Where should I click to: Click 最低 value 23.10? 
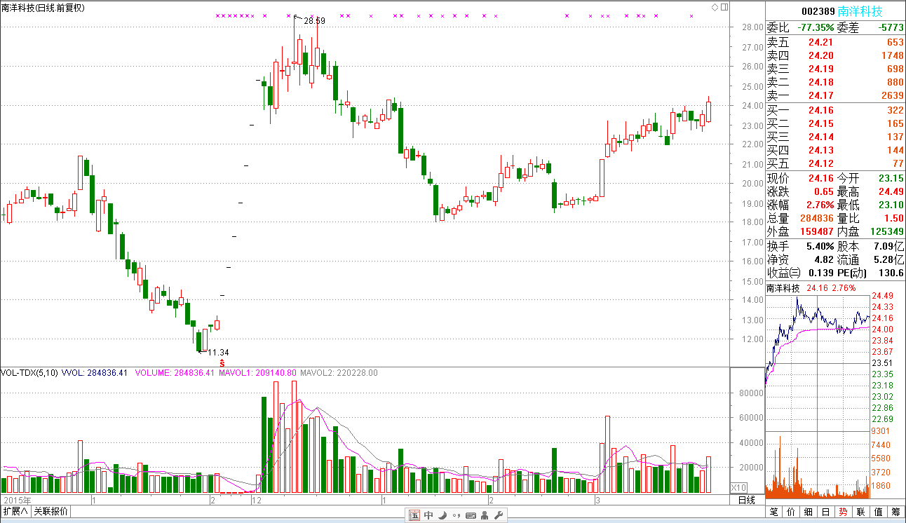(x=891, y=205)
